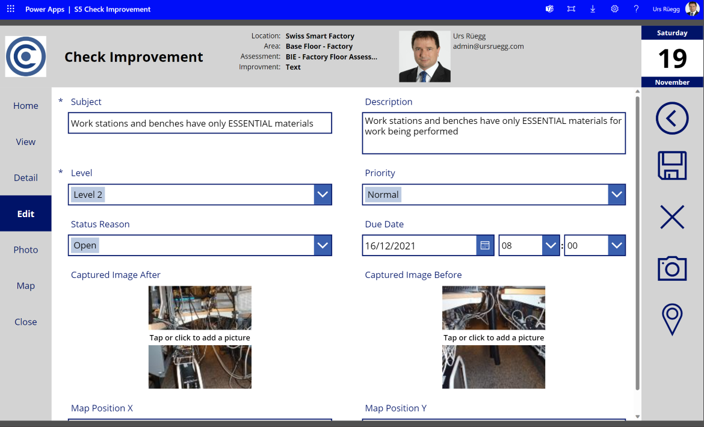Go back using the circular arrow icon

click(672, 118)
